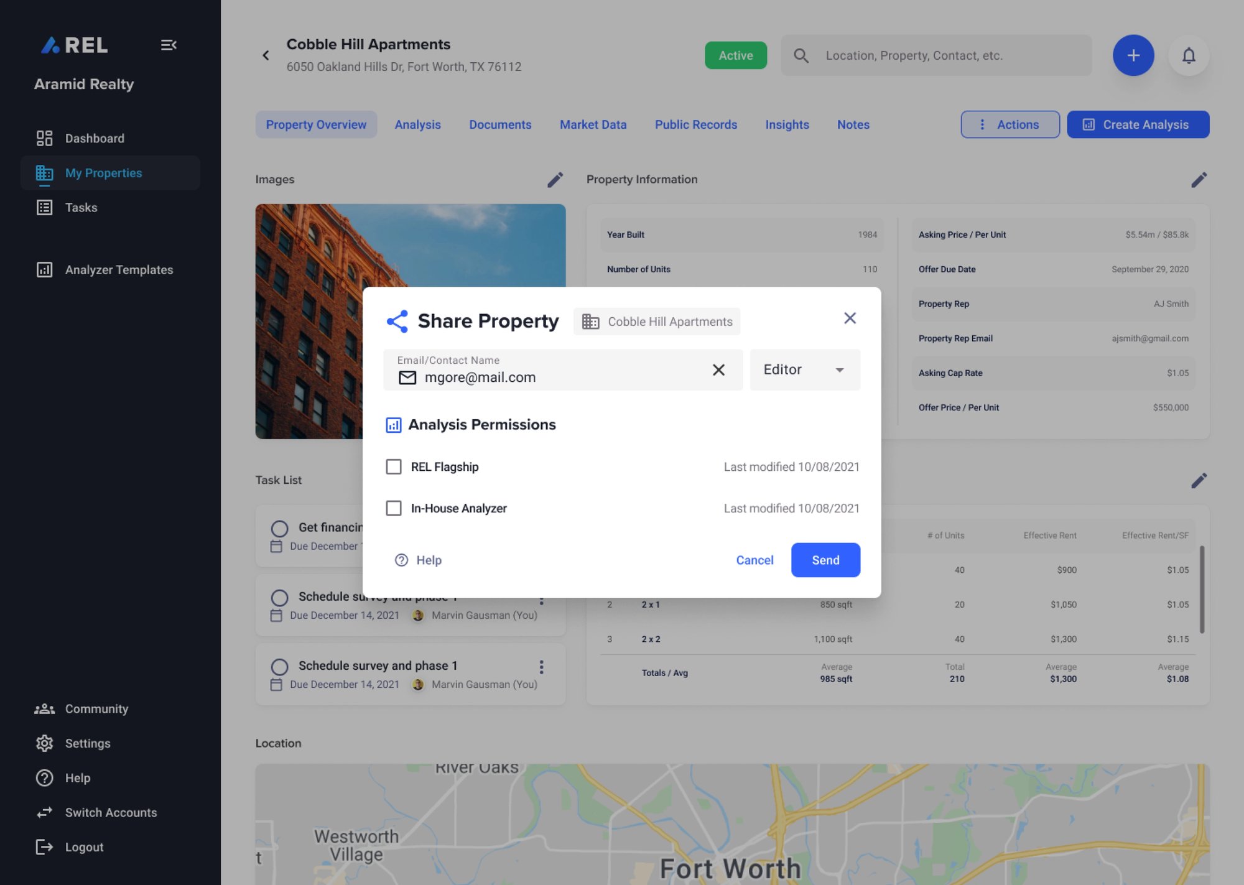The image size is (1244, 885).
Task: Open the Actions dropdown menu
Action: [1010, 124]
